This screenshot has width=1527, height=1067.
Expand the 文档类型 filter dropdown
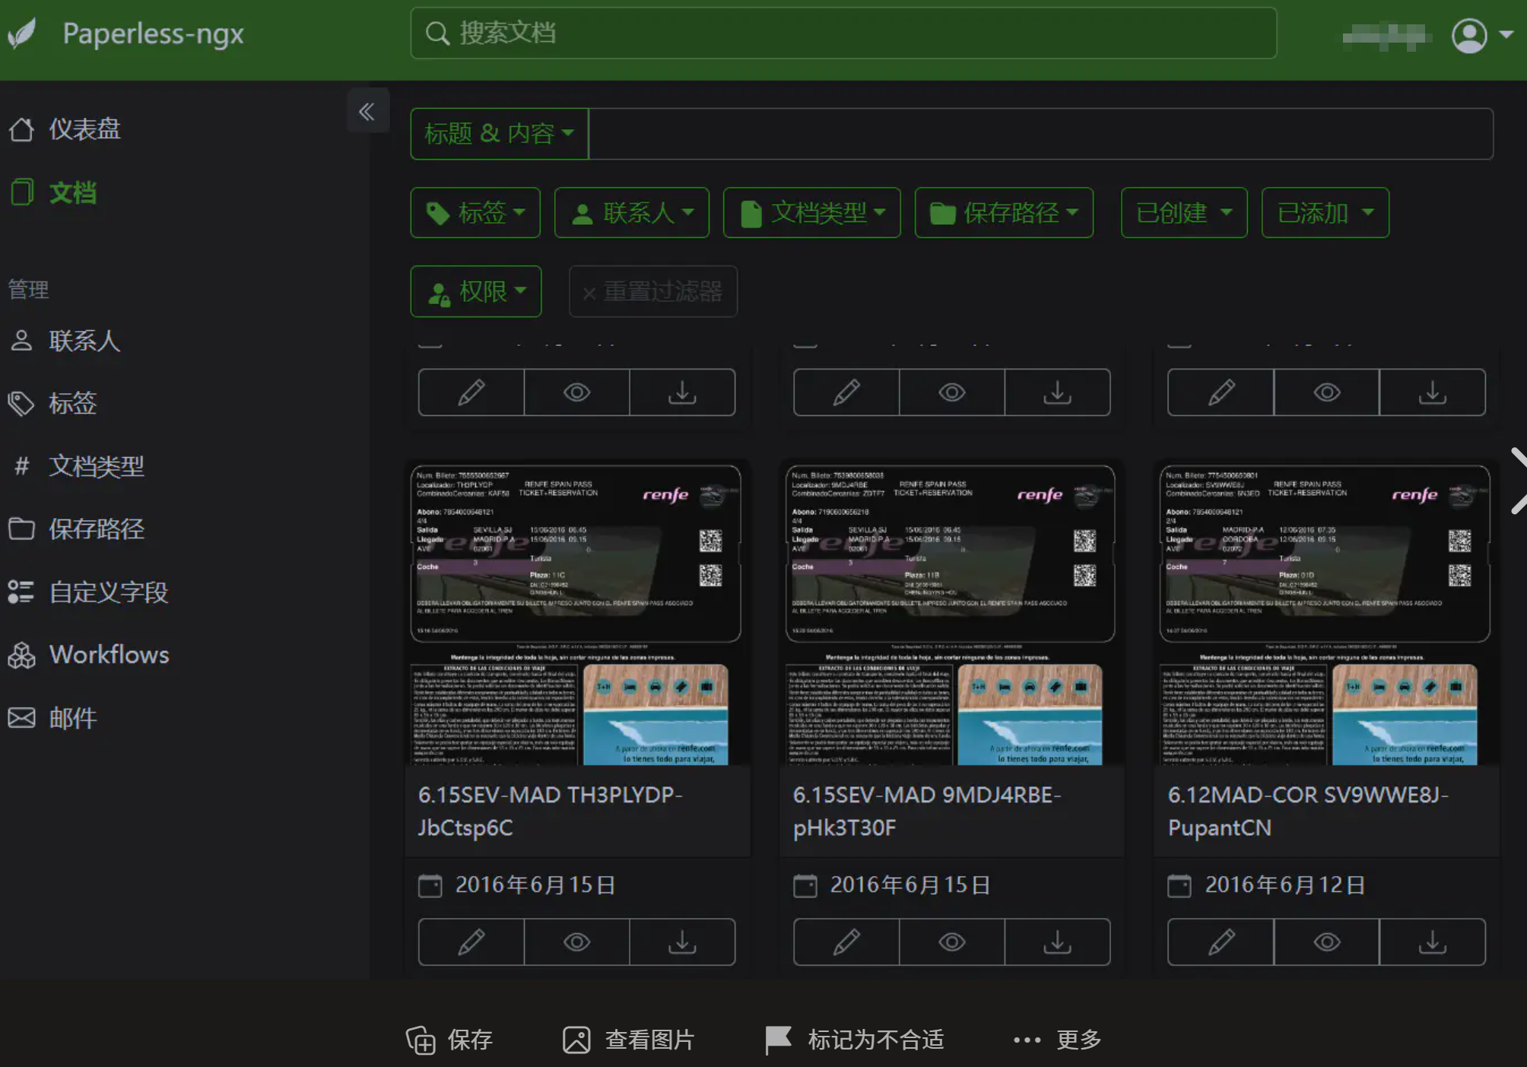pyautogui.click(x=812, y=213)
